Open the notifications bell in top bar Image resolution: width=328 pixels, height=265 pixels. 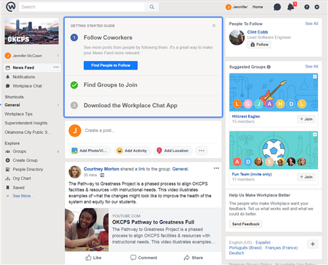pyautogui.click(x=291, y=7)
